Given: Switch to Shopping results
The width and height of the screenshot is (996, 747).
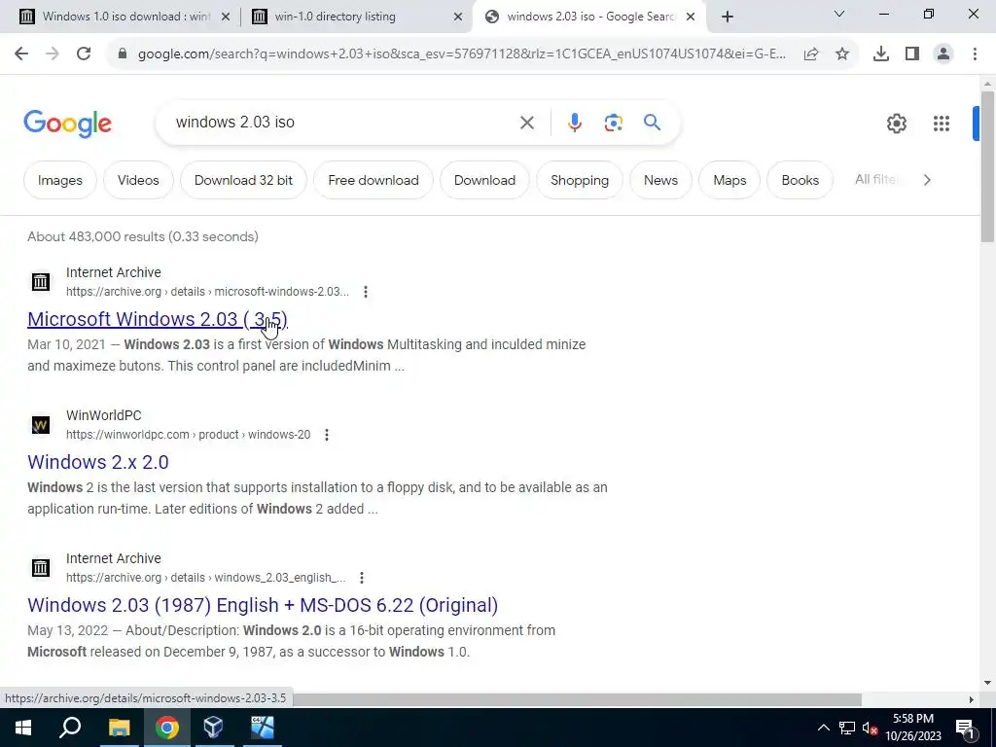Looking at the screenshot, I should point(580,180).
